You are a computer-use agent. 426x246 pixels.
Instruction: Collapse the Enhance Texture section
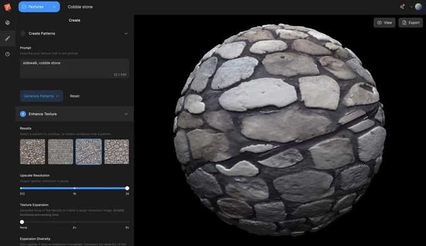point(126,114)
